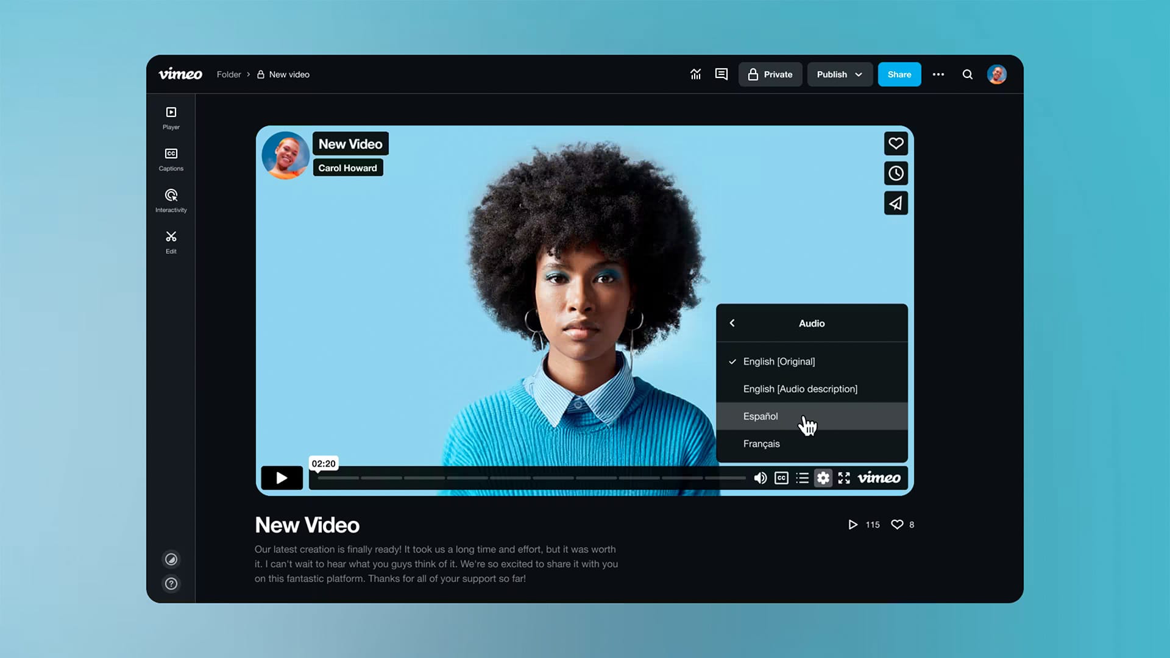This screenshot has height=658, width=1170.
Task: Click the blue Share button
Action: coord(899,74)
